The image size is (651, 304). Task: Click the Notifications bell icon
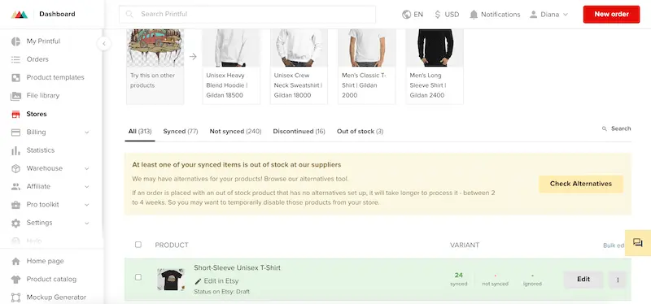[474, 15]
